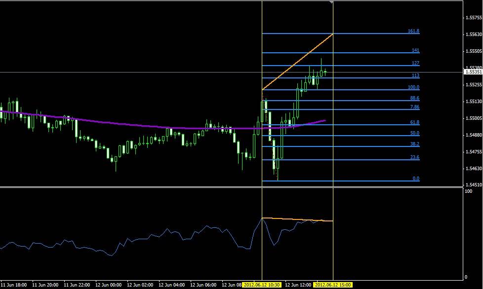Click the 61.8 retracement level label
The width and height of the screenshot is (483, 289).
(x=415, y=122)
